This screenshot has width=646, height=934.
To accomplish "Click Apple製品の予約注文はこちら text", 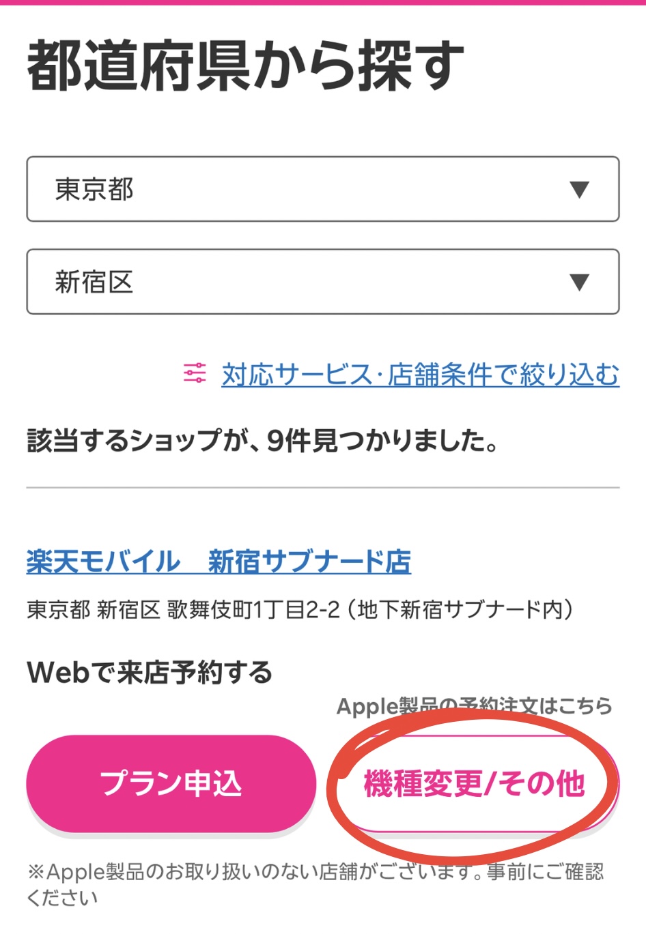I will (475, 708).
